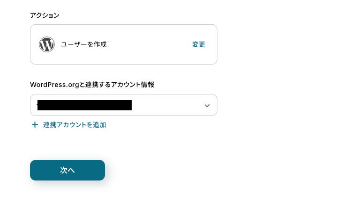Click the ユーザーを作成 action text
The image size is (358, 202).
84,44
